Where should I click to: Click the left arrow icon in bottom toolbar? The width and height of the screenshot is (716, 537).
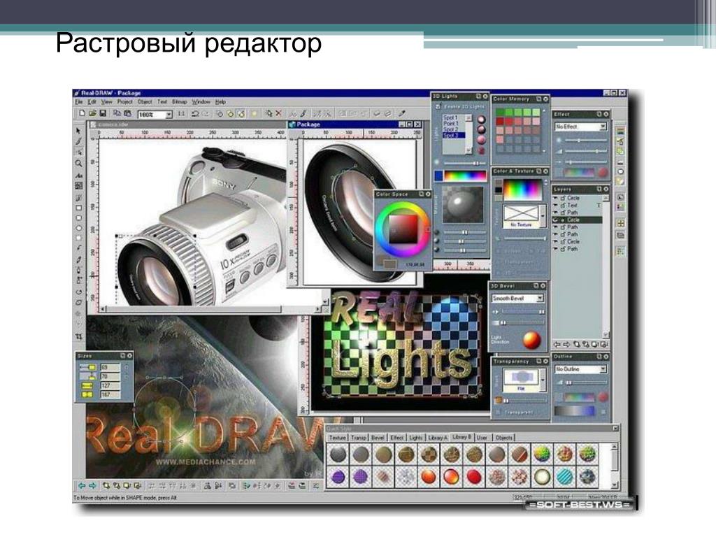(x=82, y=485)
